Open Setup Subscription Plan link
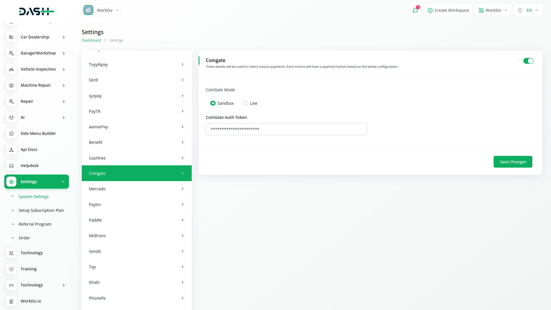The width and height of the screenshot is (551, 310). click(x=41, y=210)
